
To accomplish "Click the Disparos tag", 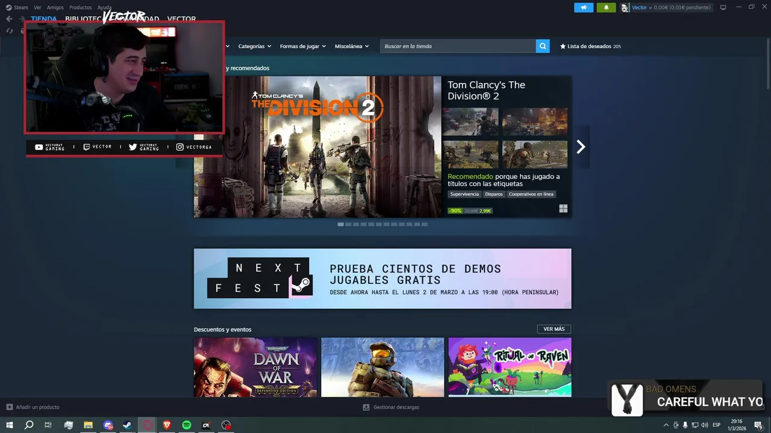I will point(493,194).
